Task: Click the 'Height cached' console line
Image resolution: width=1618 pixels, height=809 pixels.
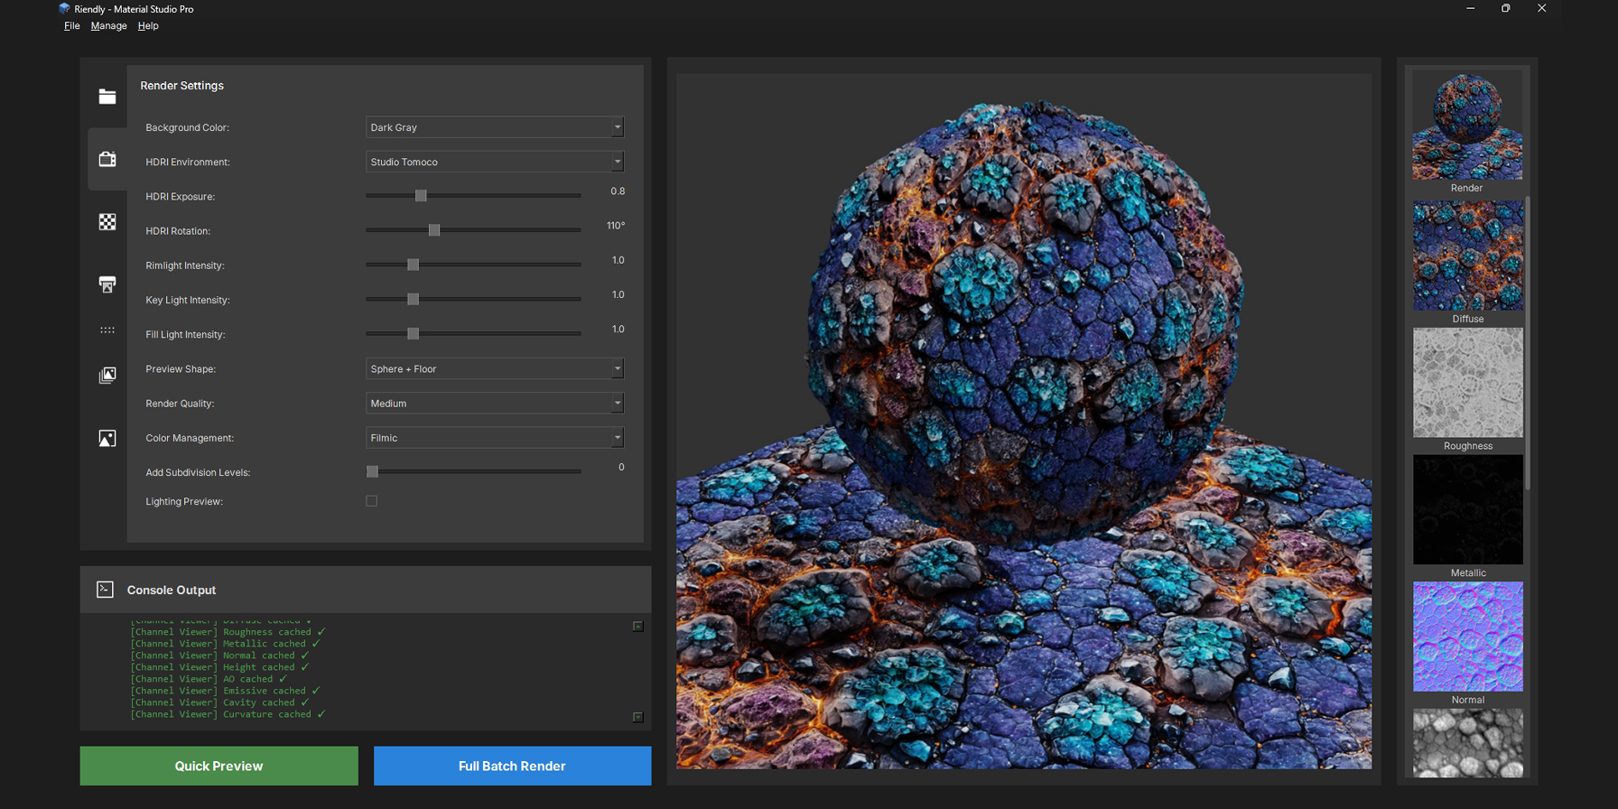Action: pyautogui.click(x=219, y=667)
